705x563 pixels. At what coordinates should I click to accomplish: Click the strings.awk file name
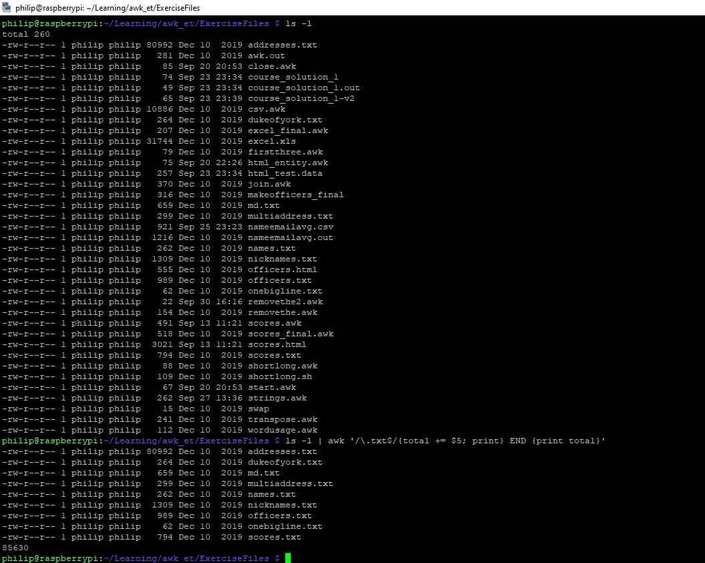277,399
